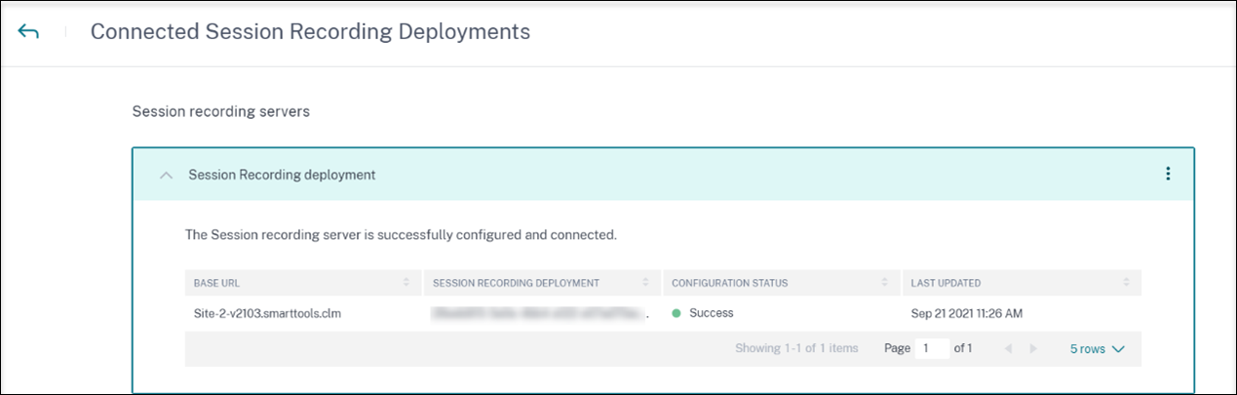The image size is (1237, 395).
Task: Click the Configuration Status sort icon
Action: point(885,283)
